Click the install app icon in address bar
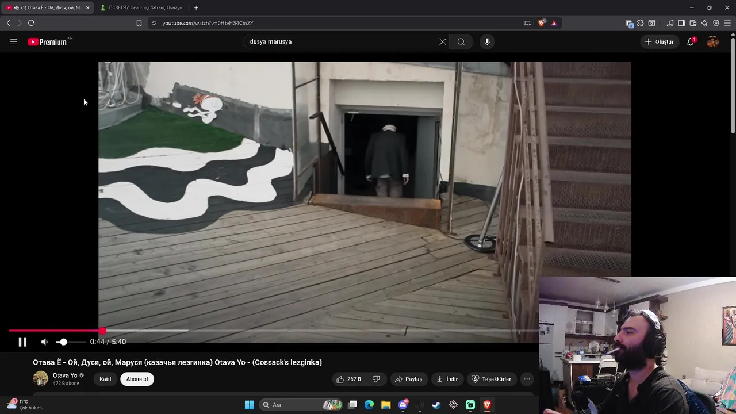 [x=527, y=23]
